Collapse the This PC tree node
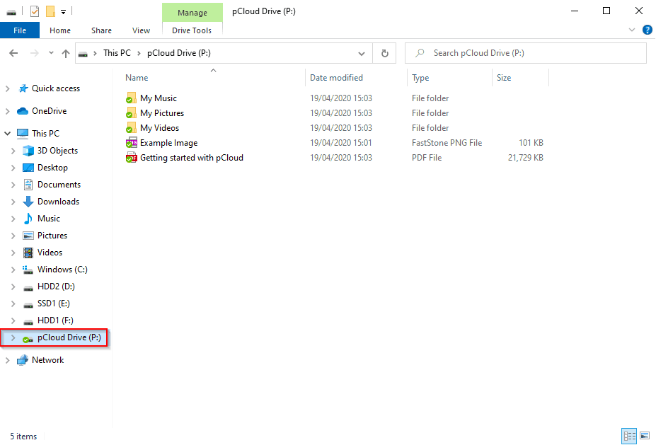Screen dimensions: 656x445 click(x=8, y=134)
